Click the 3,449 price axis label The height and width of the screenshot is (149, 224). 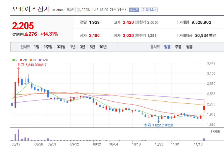[211, 63]
